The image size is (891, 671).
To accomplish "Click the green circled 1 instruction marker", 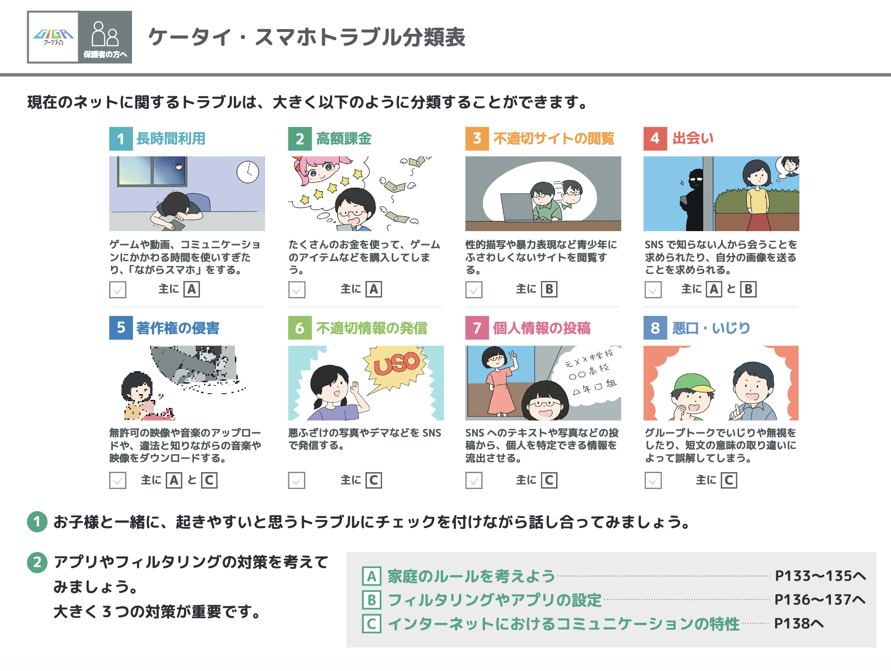I will pos(37,522).
